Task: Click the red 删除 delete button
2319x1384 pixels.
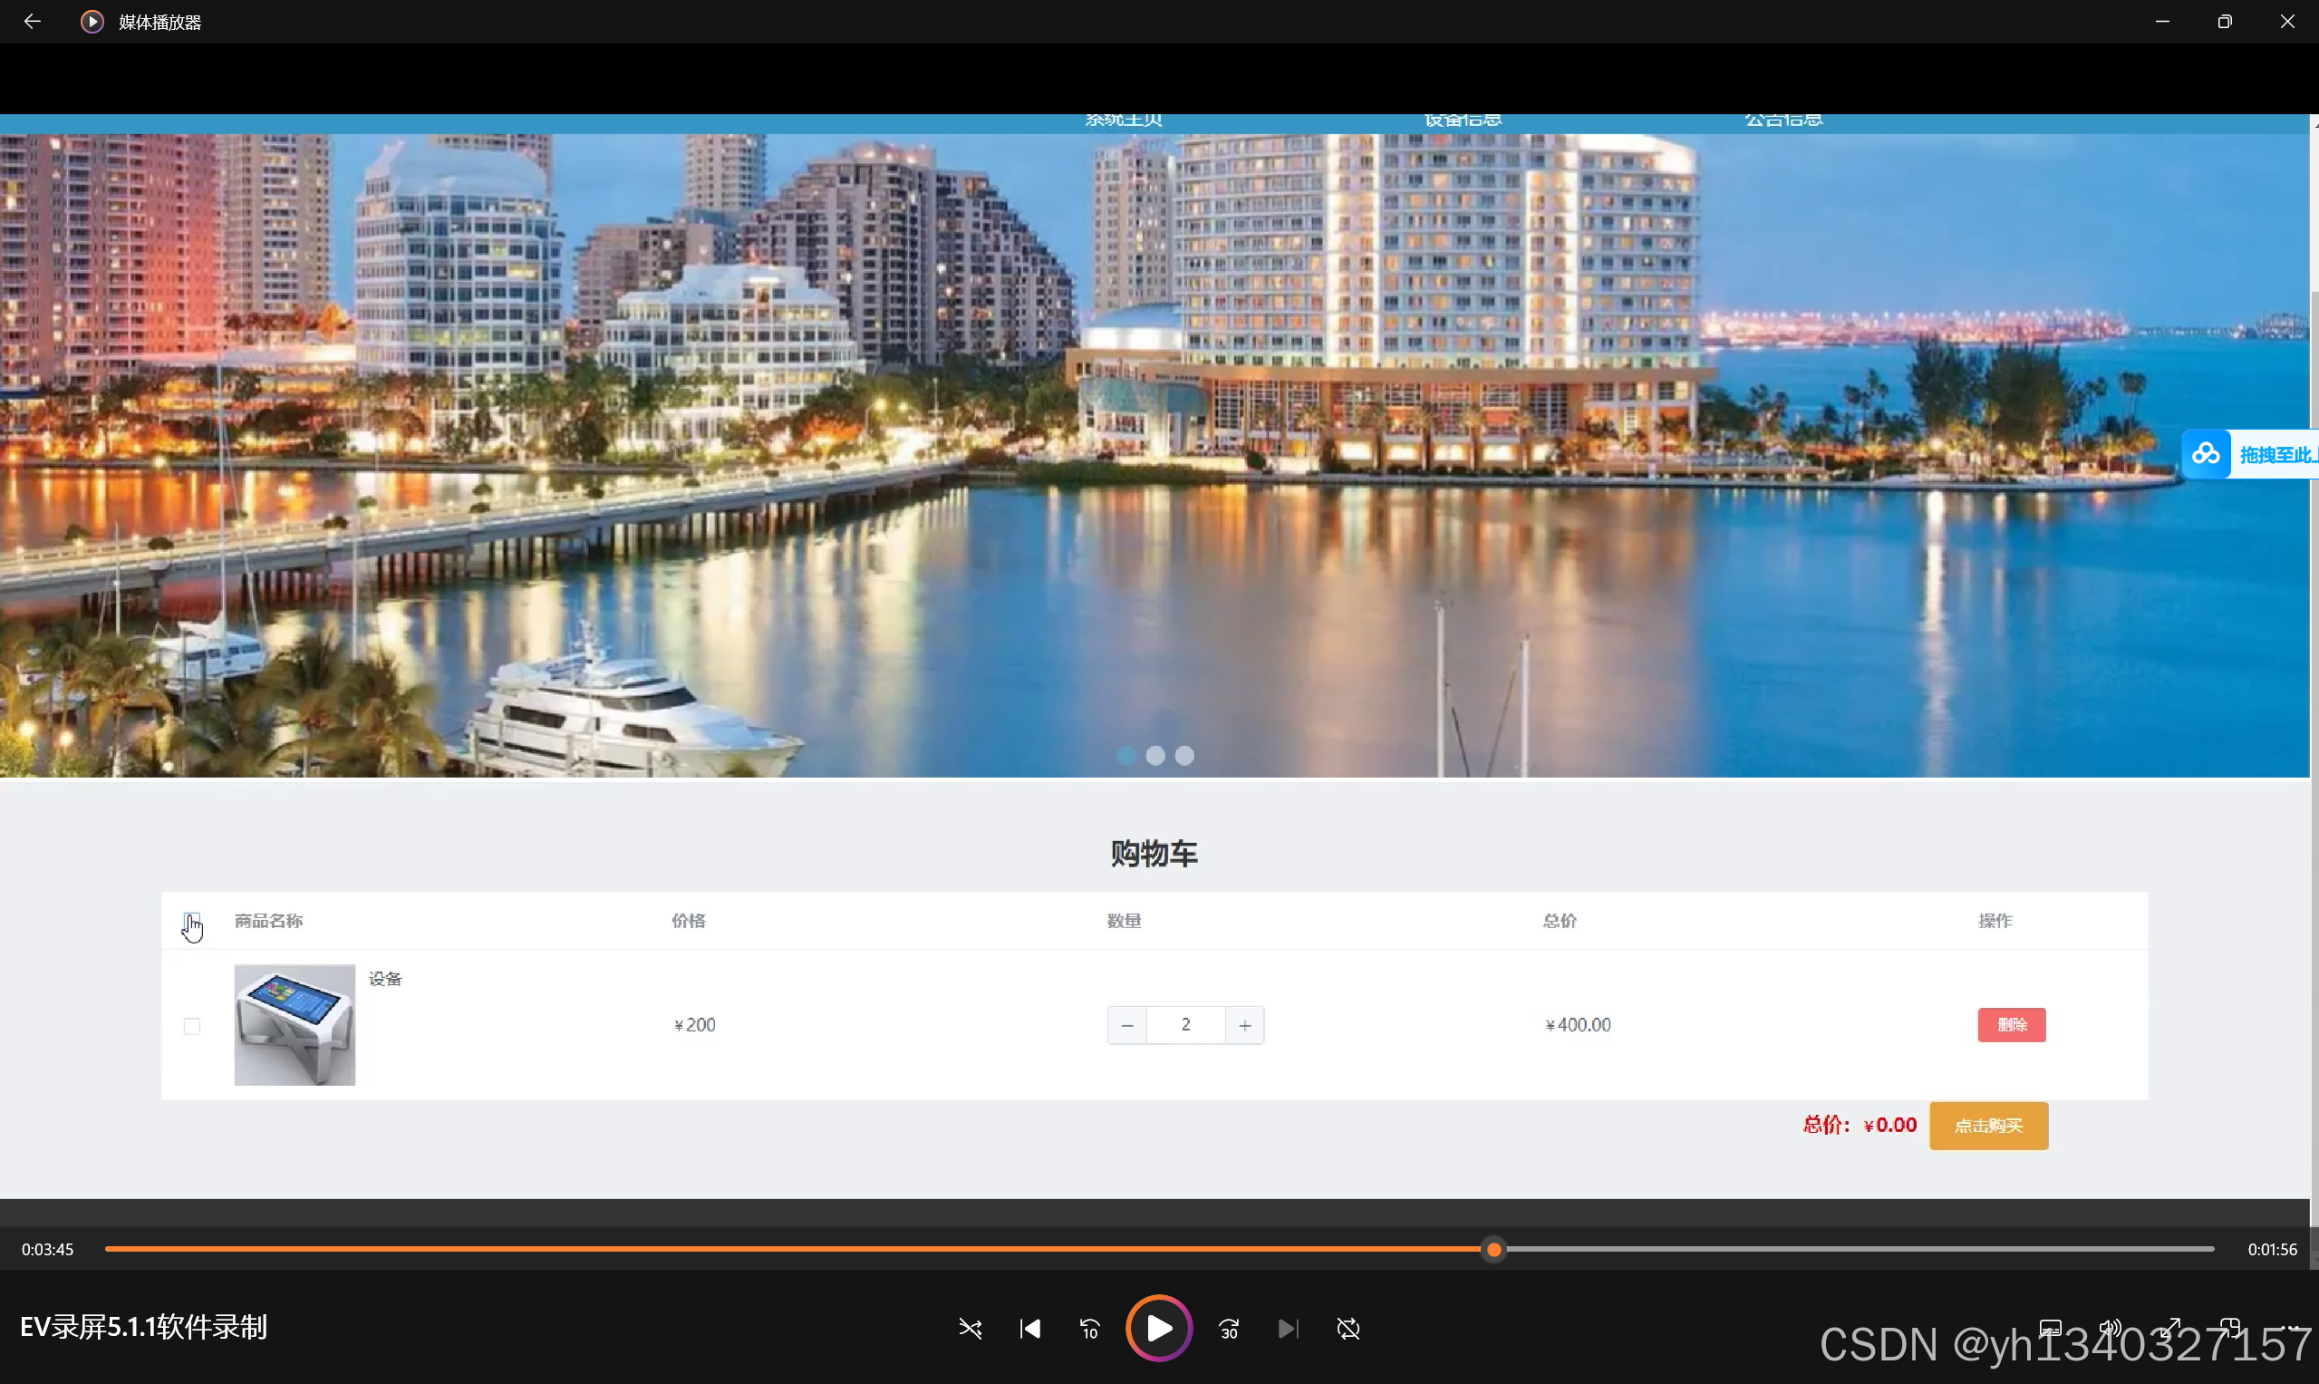Action: pyautogui.click(x=2011, y=1024)
